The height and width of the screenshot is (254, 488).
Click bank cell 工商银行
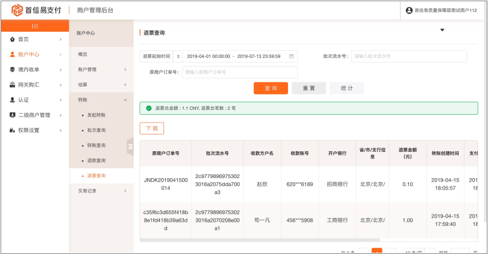(x=337, y=220)
